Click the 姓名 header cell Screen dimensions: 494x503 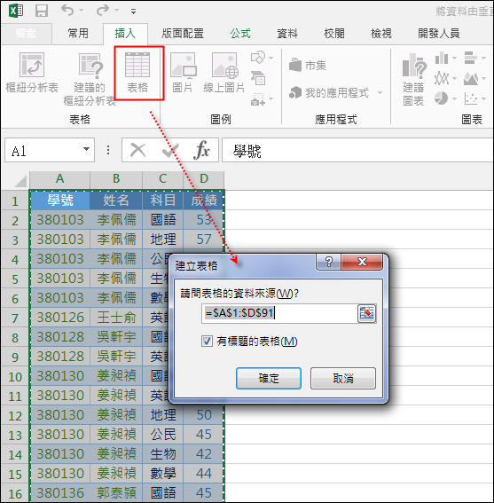coord(116,200)
